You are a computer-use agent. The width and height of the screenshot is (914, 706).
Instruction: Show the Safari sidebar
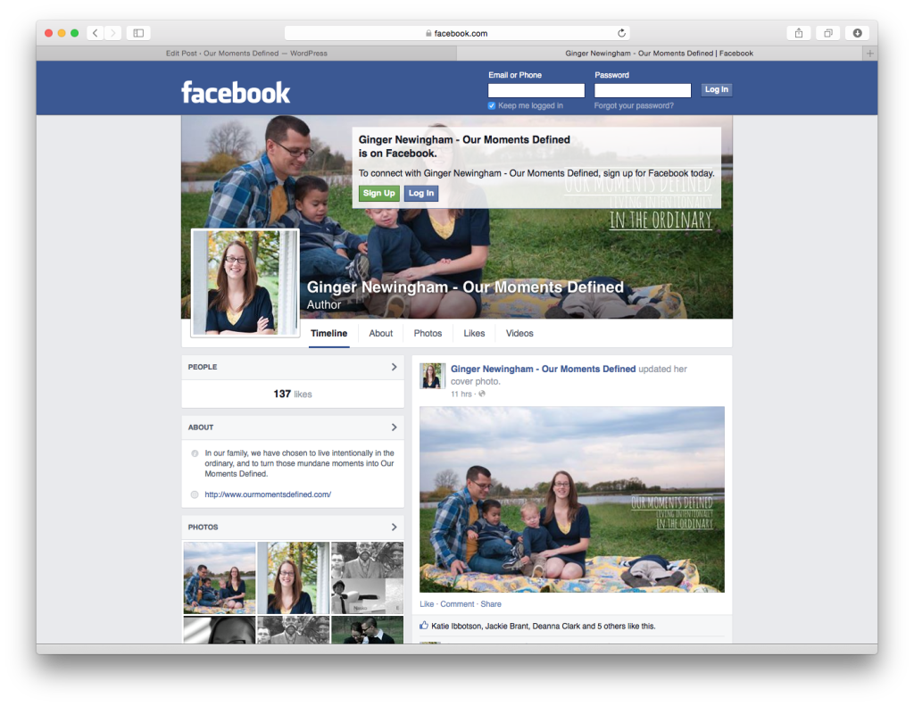coord(138,33)
